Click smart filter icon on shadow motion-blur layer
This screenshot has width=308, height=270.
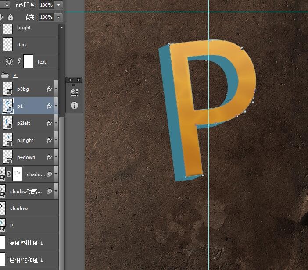(x=50, y=191)
